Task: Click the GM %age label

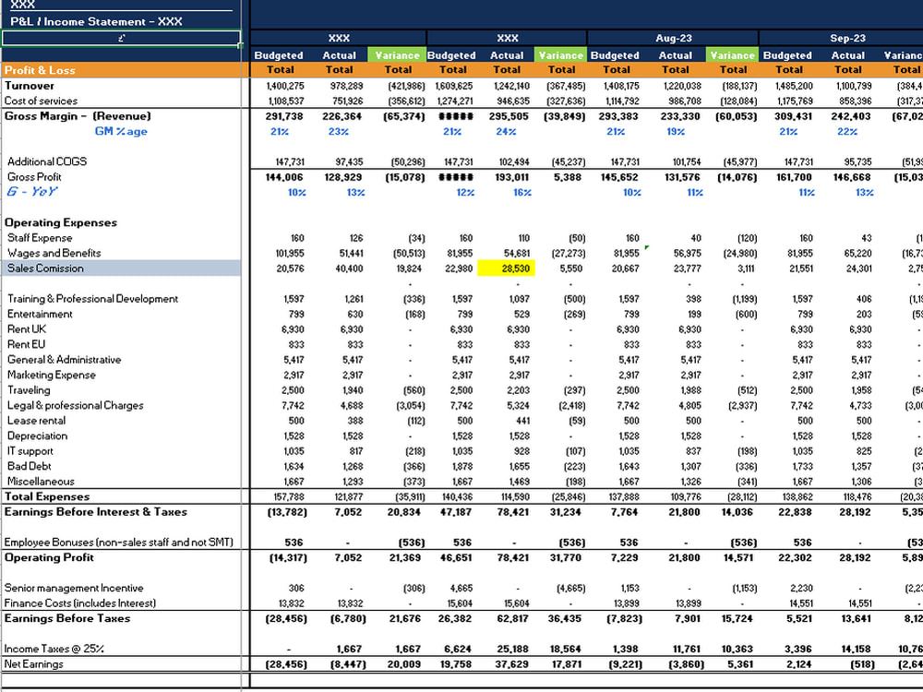Action: pos(121,132)
